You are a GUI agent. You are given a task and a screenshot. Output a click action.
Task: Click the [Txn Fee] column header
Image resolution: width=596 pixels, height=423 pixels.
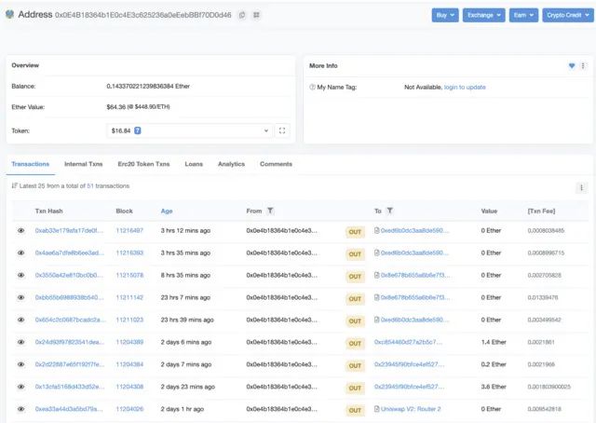[x=541, y=211]
